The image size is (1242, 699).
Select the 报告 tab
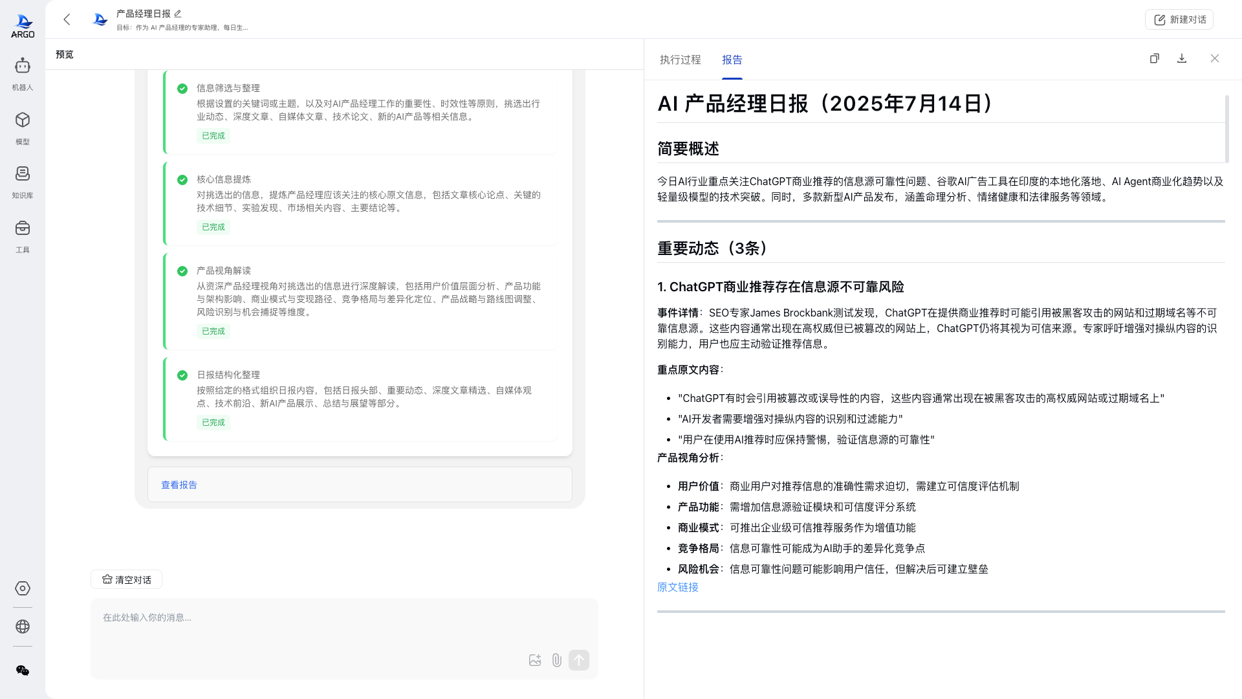pos(732,60)
